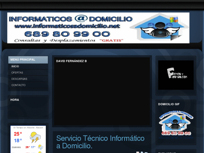
Task: Click the storm weather icon for today
Action: [35, 137]
